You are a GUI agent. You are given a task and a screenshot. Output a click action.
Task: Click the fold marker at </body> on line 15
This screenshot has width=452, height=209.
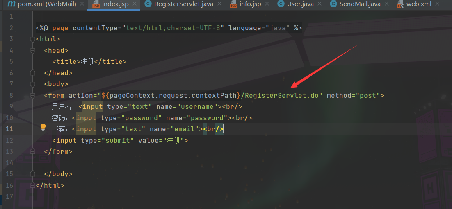32,174
